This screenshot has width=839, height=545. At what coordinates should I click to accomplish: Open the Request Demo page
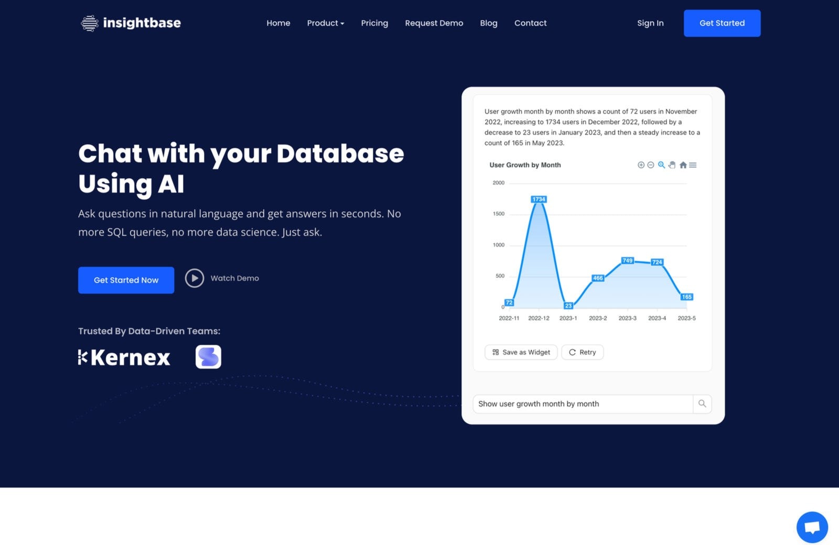(x=434, y=23)
